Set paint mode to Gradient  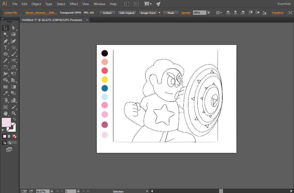[10, 136]
